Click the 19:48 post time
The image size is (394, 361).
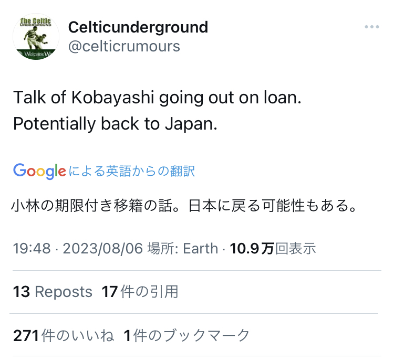coord(31,248)
